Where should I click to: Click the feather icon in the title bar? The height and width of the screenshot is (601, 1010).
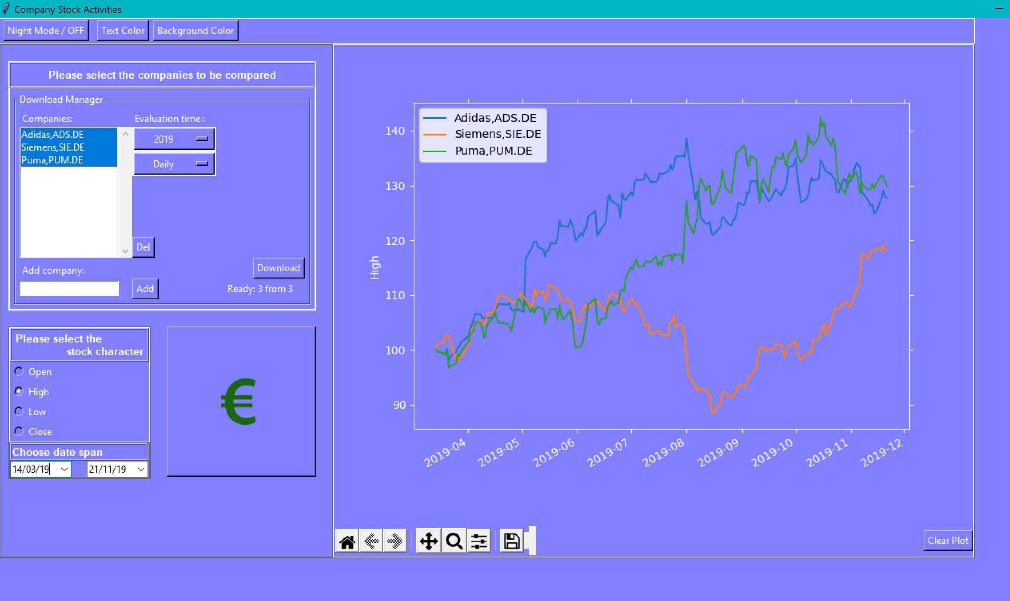coord(6,9)
